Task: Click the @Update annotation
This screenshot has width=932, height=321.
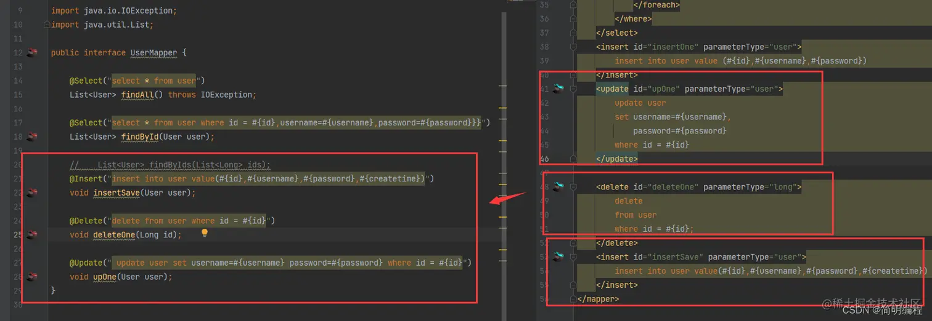Action: (x=86, y=263)
